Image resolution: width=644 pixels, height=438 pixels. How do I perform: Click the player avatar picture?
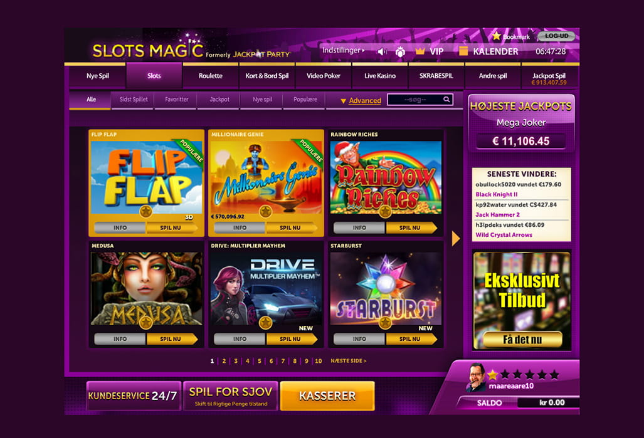pos(477,377)
